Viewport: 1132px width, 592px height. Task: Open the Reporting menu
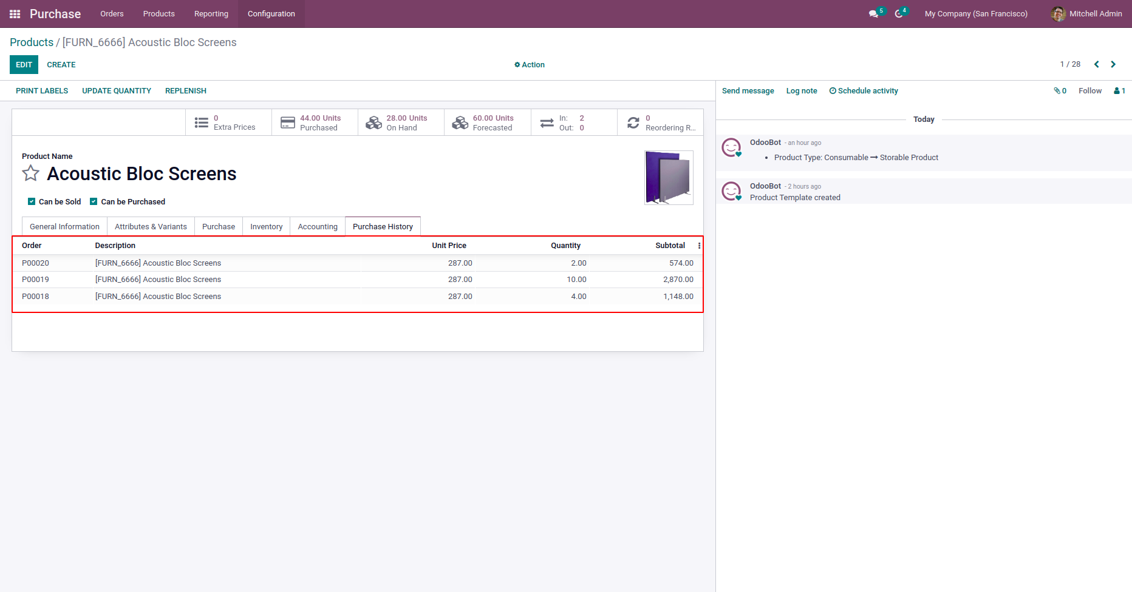click(211, 14)
